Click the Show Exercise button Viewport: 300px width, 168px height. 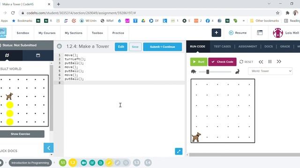[x=21, y=134]
